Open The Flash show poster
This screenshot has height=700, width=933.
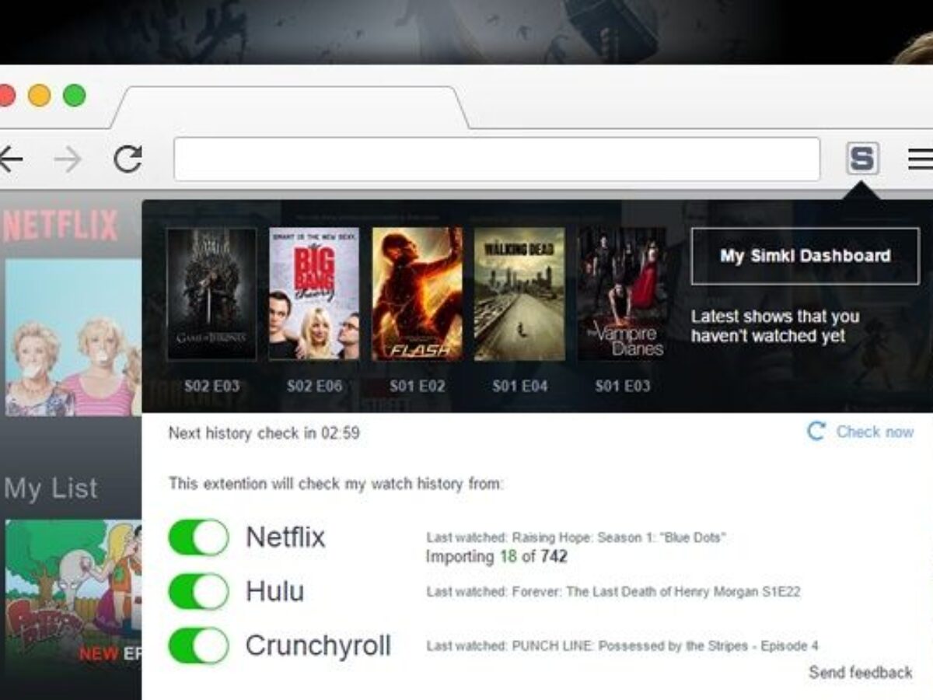pos(417,294)
